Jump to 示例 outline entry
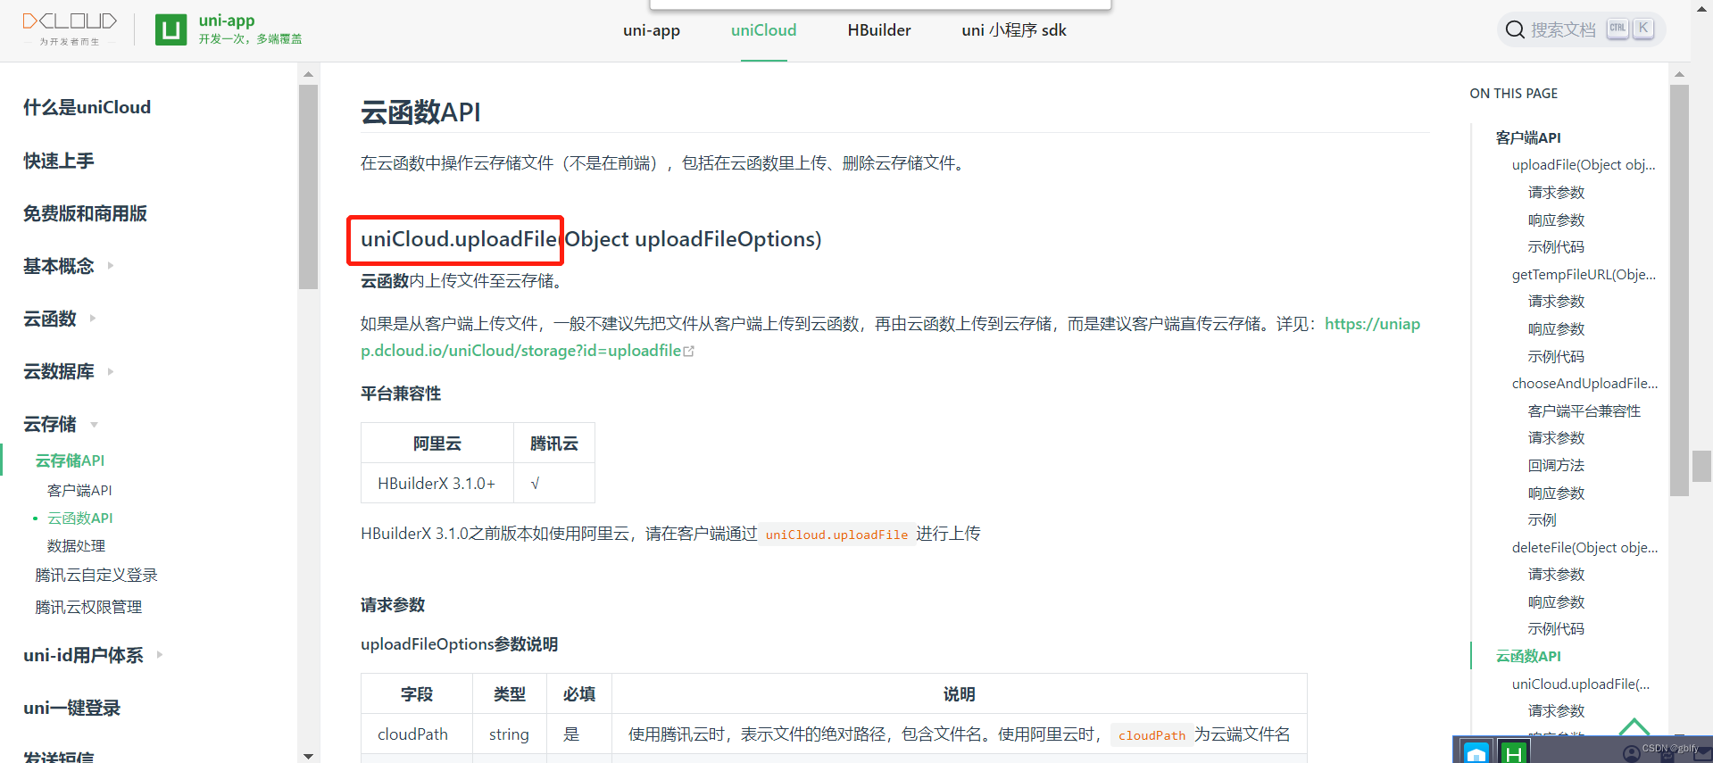This screenshot has height=763, width=1713. tap(1542, 520)
